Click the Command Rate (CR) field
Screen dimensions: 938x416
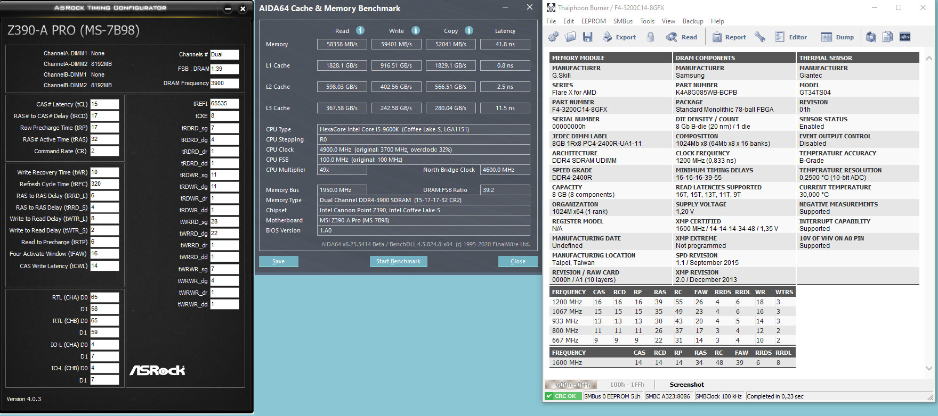coord(104,151)
